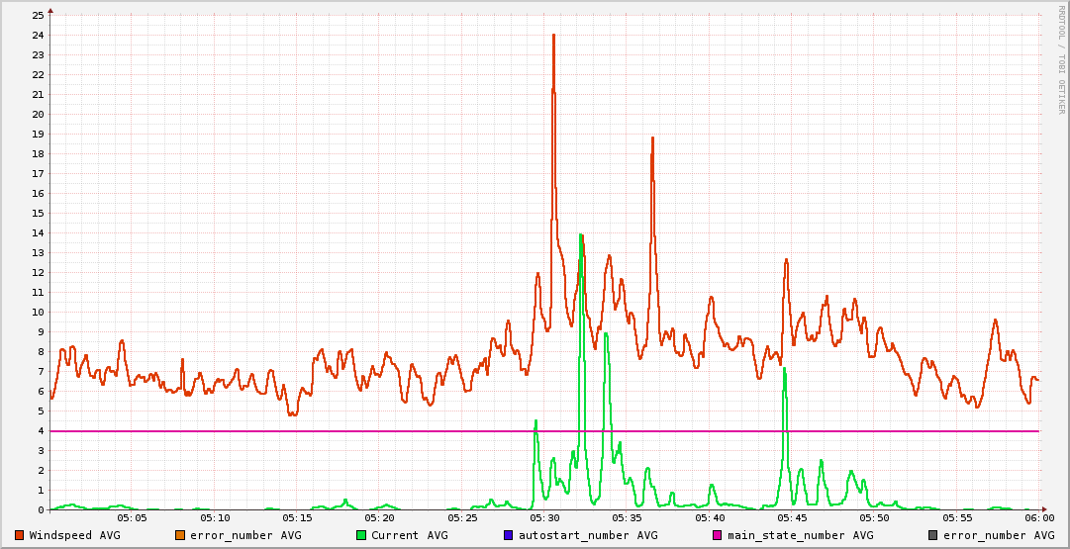Viewport: 1070px width, 549px height.
Task: Click the 25 value on the y-axis
Action: click(x=38, y=16)
